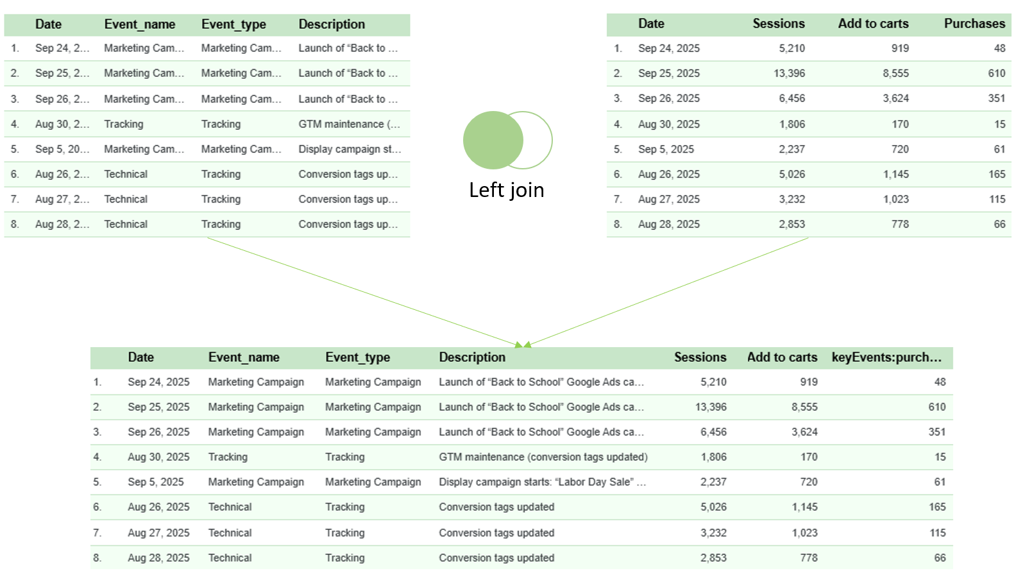Click the 'Left join' text label

click(x=506, y=190)
